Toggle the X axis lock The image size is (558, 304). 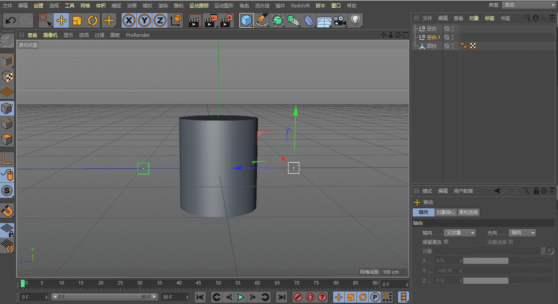pos(129,20)
